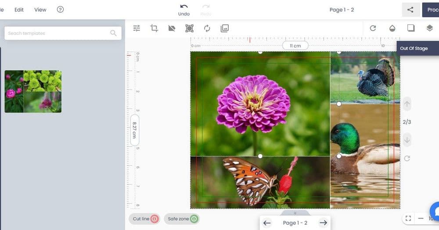Click the remove background tool icon
439x230 pixels.
172,28
